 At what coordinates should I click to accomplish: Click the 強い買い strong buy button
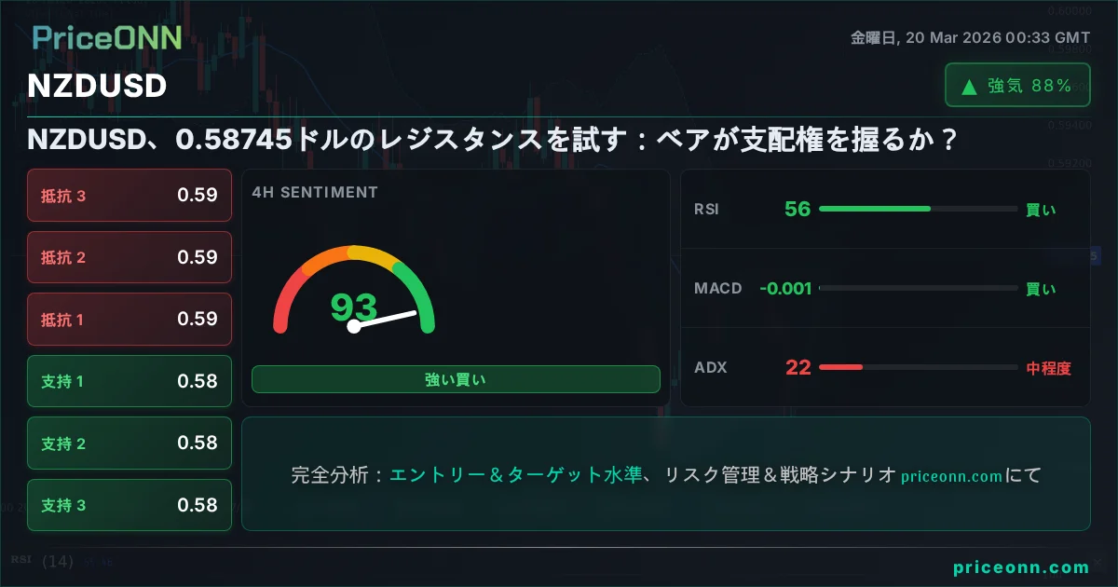pyautogui.click(x=456, y=379)
